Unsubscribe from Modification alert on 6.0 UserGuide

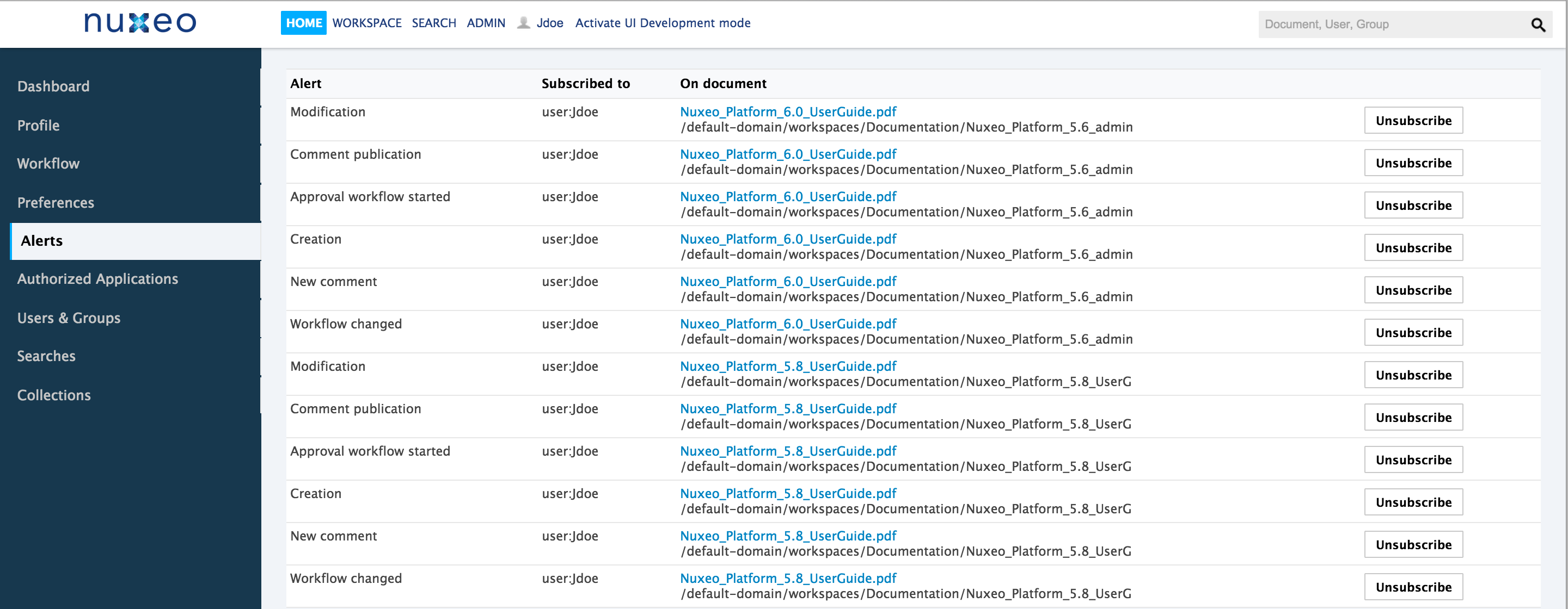pyautogui.click(x=1413, y=120)
